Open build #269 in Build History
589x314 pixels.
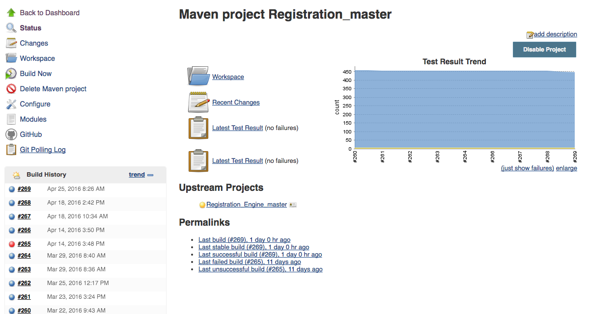24,189
